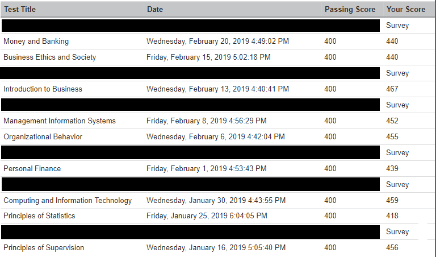Select the Principles of Supervision title
Viewport: 436px width, 257px height.
click(44, 247)
